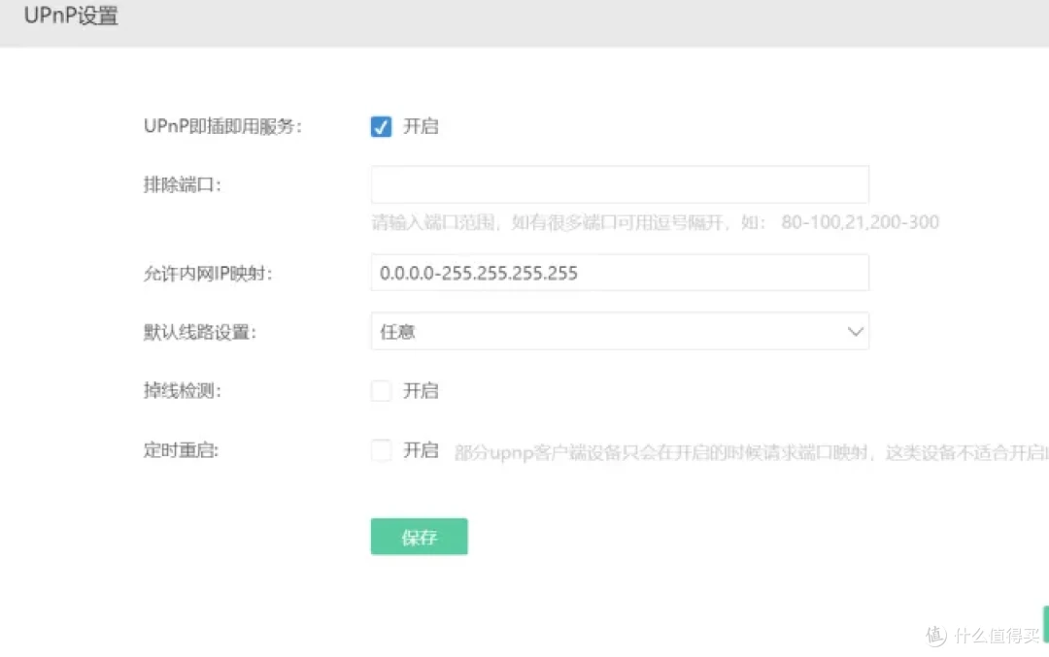Click the 允许内网IP映射 field label
The image size is (1049, 657).
pos(207,274)
